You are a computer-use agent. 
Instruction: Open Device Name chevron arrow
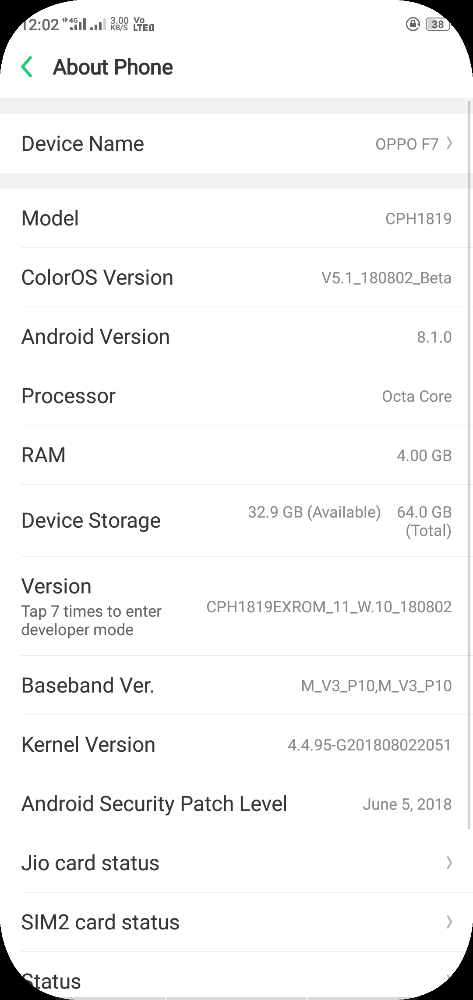[449, 143]
